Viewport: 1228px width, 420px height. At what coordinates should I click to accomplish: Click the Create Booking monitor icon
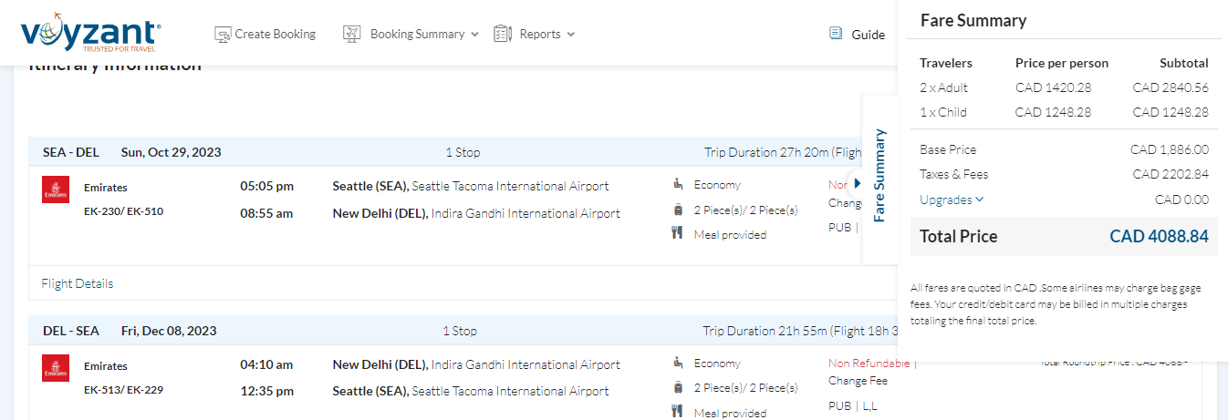(x=223, y=34)
